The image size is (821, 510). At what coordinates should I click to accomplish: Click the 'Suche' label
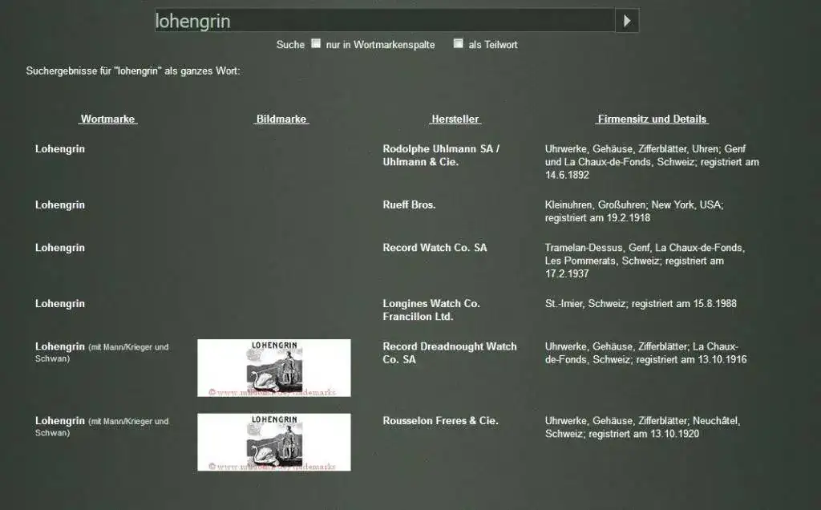pos(290,45)
